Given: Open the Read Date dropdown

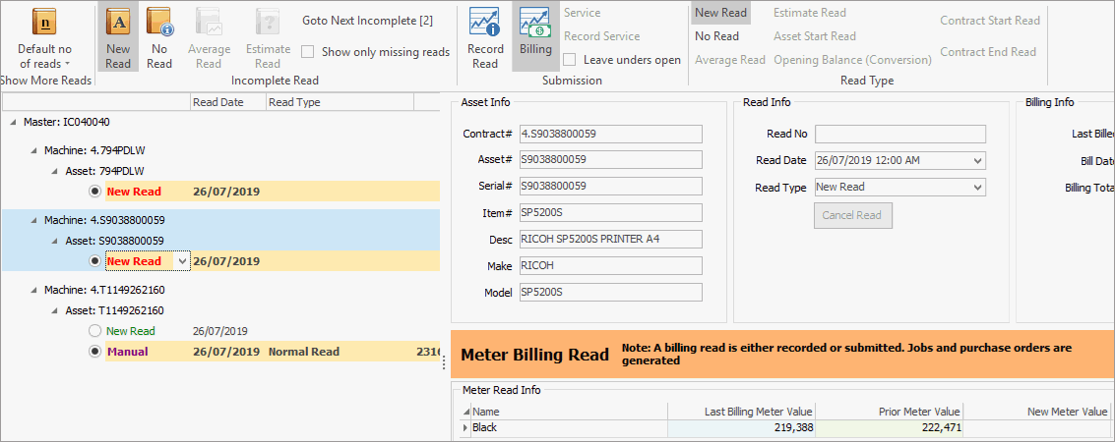Looking at the screenshot, I should (x=976, y=161).
